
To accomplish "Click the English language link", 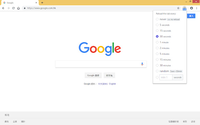I will point(112,84).
